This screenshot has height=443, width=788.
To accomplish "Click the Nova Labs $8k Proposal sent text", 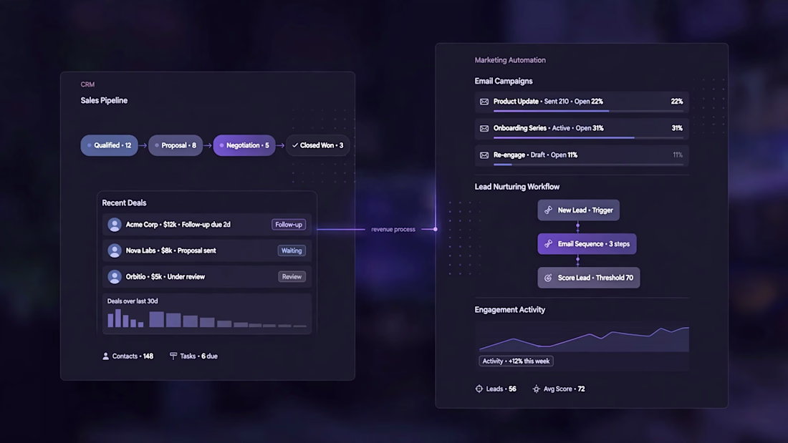I will click(171, 250).
